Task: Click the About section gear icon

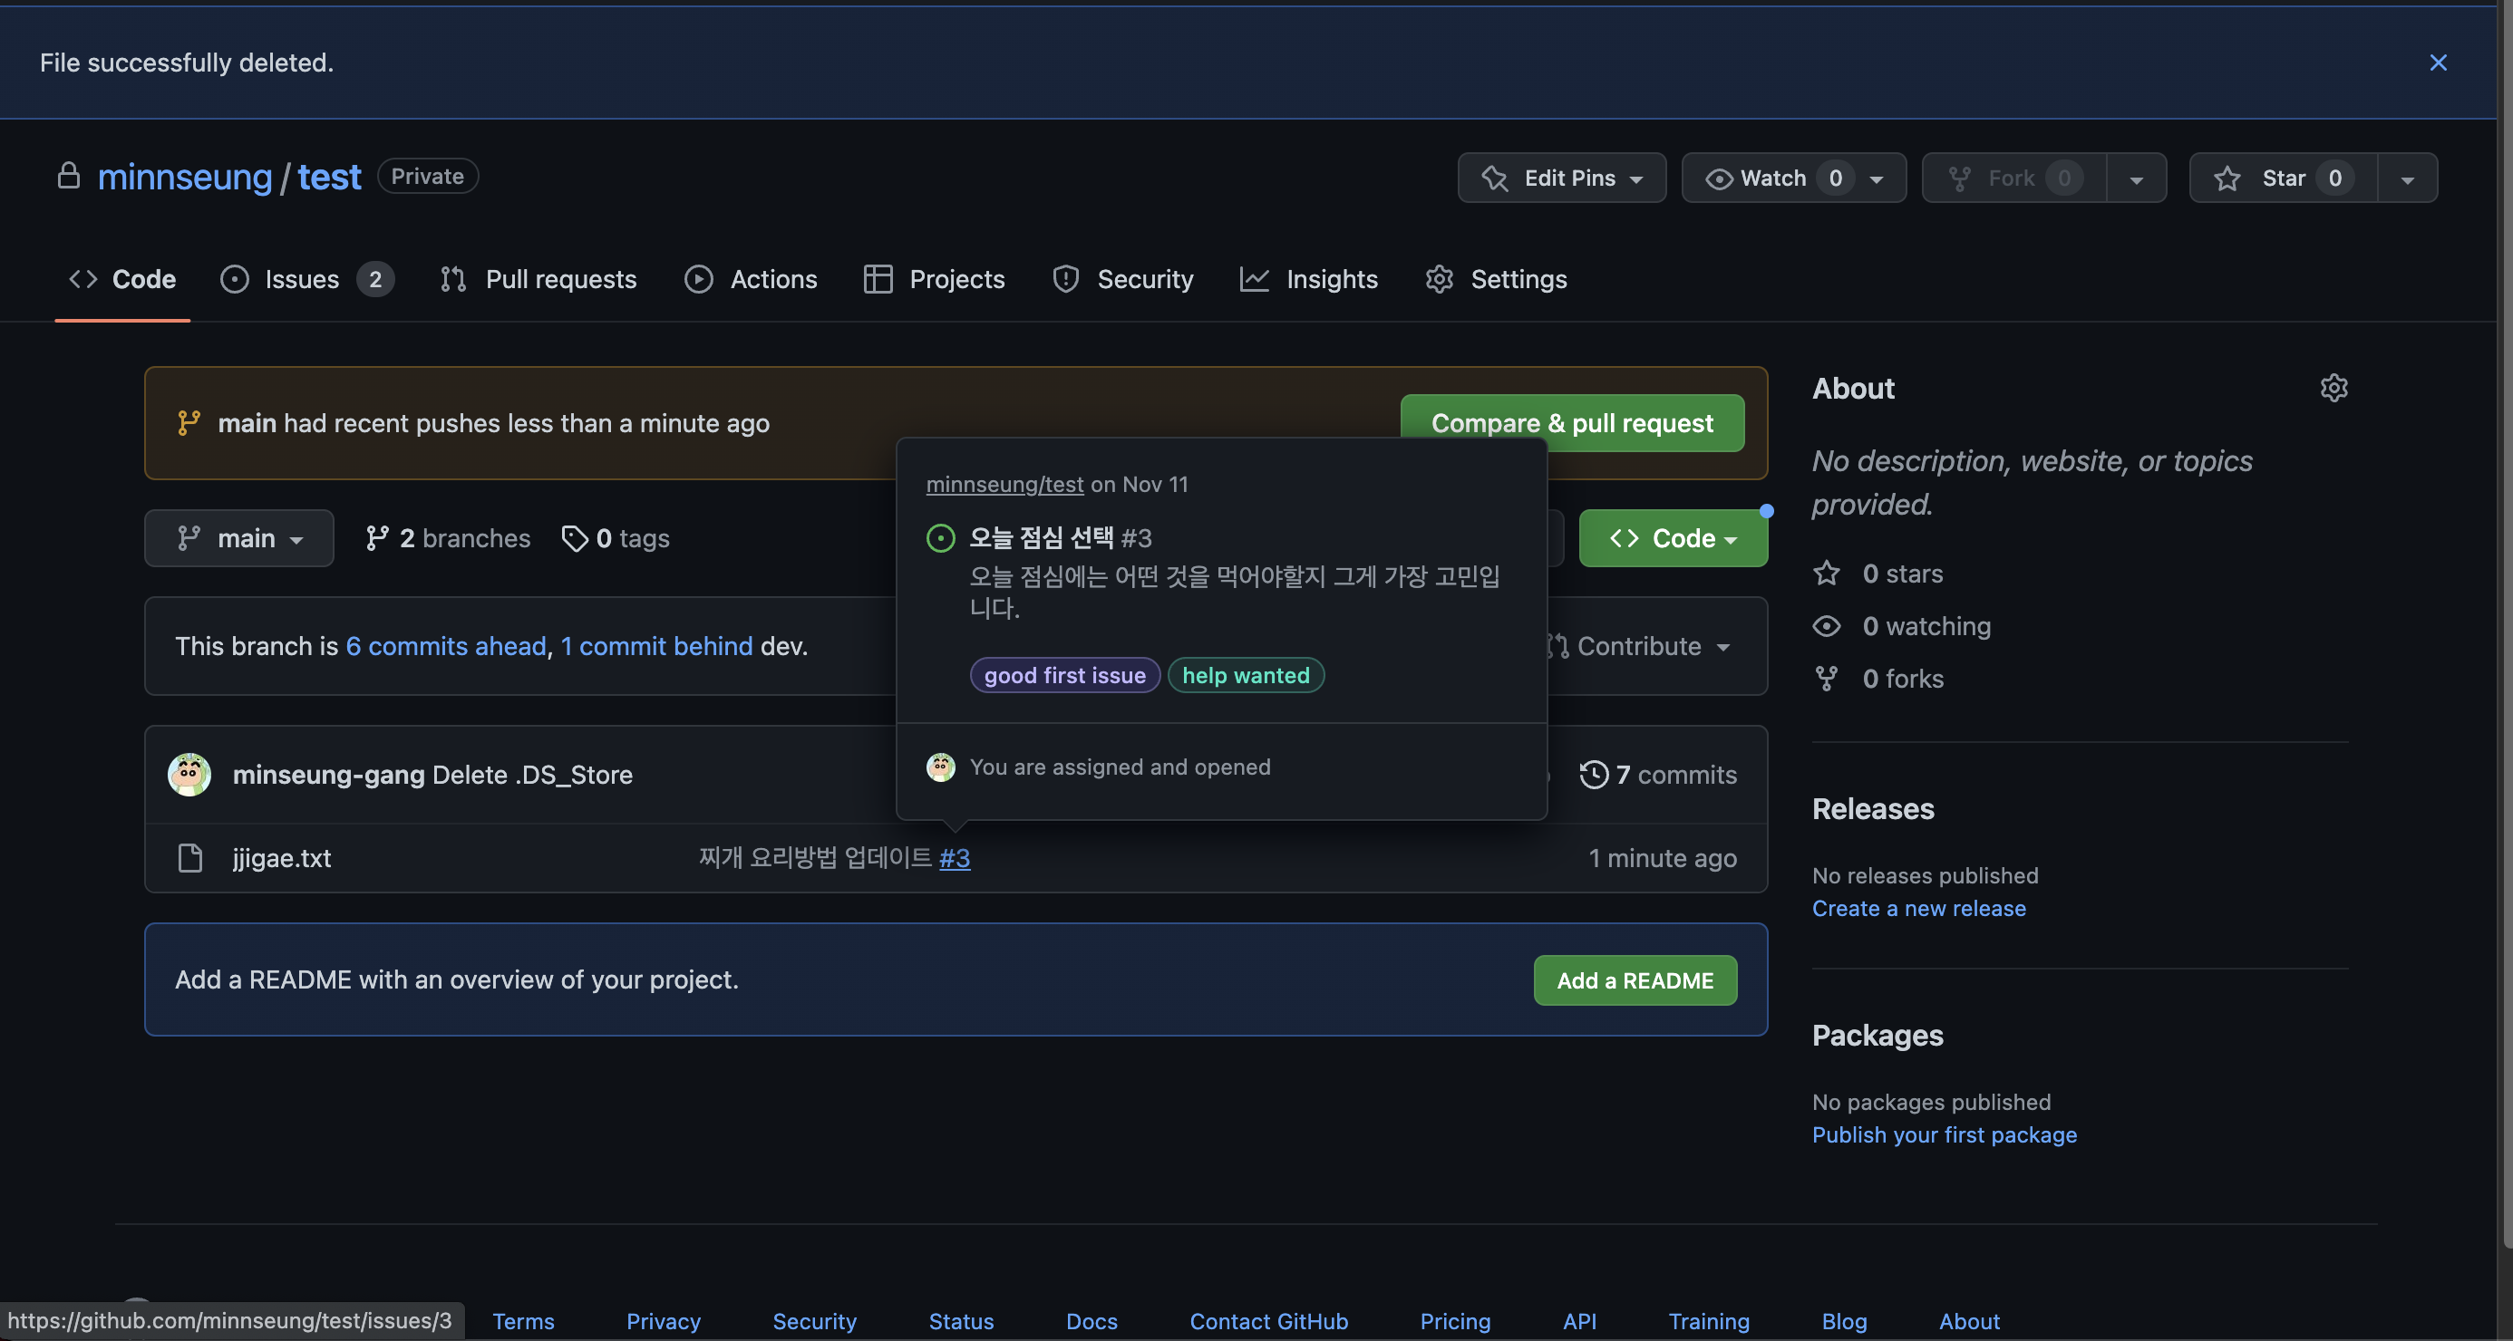Action: coord(2333,388)
